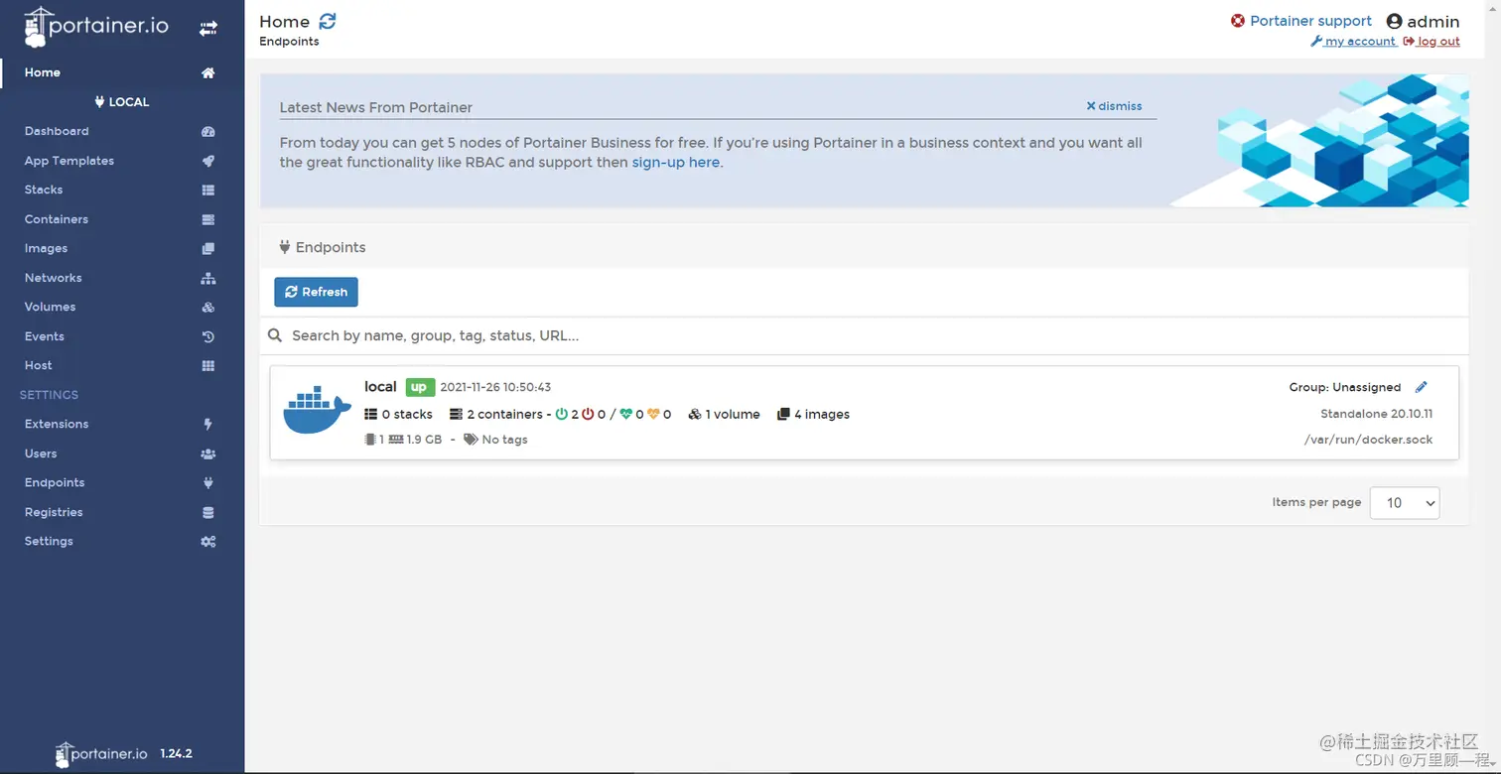Open Dashboard from the sidebar
This screenshot has height=774, width=1501.
click(x=57, y=131)
